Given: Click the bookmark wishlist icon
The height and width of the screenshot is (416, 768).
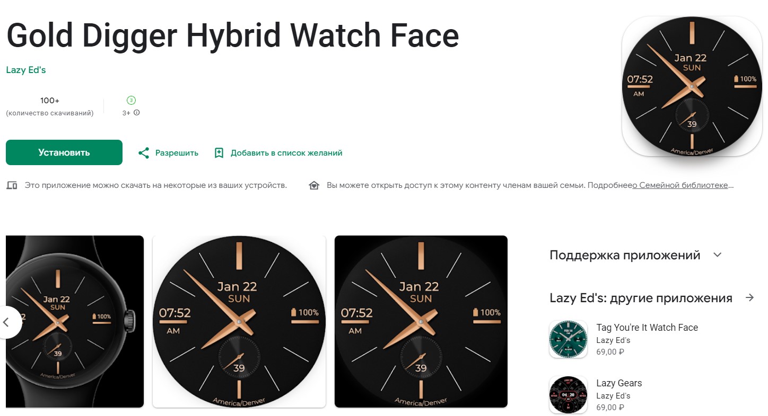Looking at the screenshot, I should pos(219,153).
